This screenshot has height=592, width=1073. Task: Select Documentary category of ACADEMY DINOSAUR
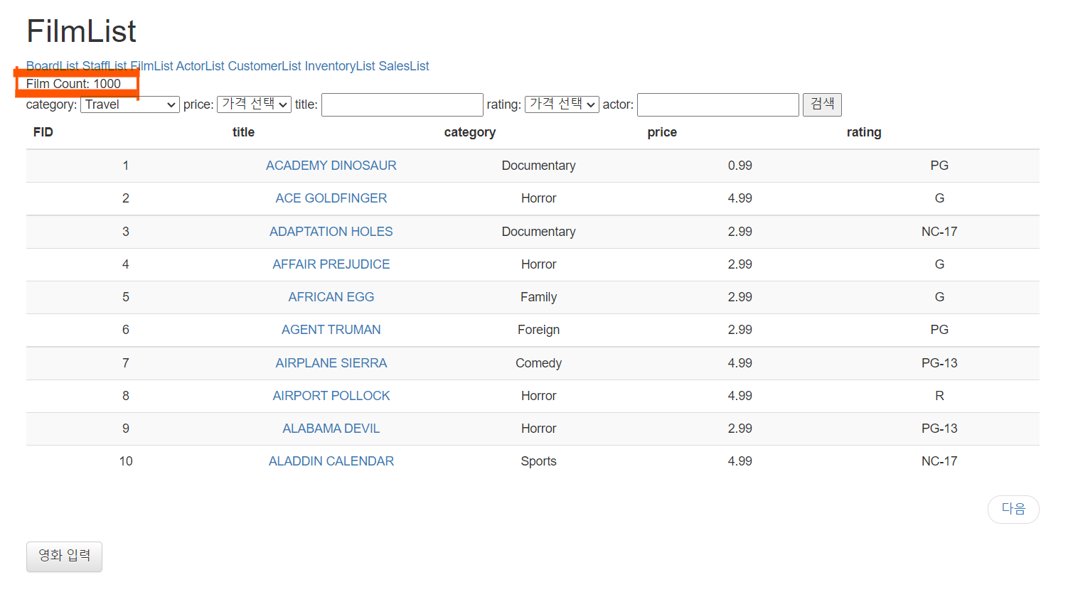(538, 166)
